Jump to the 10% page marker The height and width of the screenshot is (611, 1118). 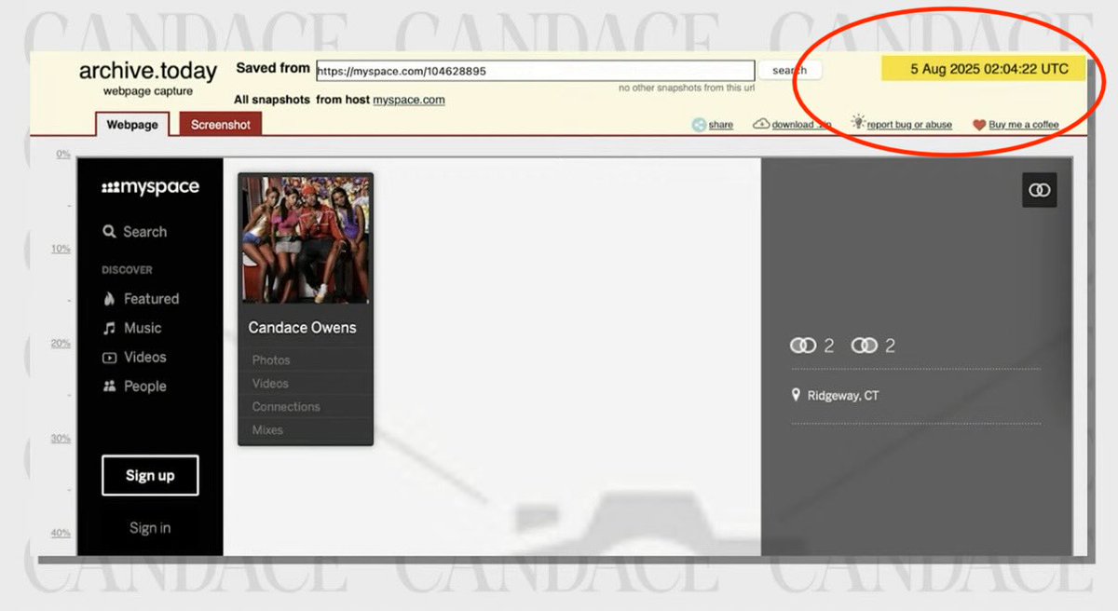click(61, 249)
